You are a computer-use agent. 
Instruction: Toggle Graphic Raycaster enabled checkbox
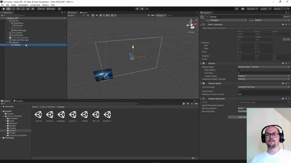tap(206, 99)
